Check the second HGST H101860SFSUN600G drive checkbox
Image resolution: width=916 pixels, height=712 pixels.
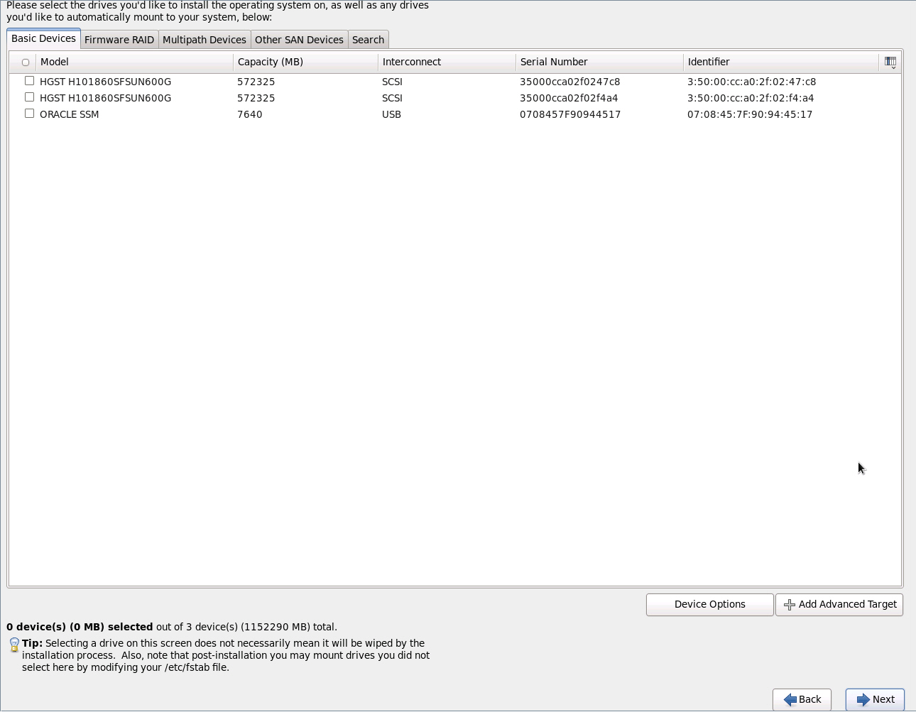(29, 97)
